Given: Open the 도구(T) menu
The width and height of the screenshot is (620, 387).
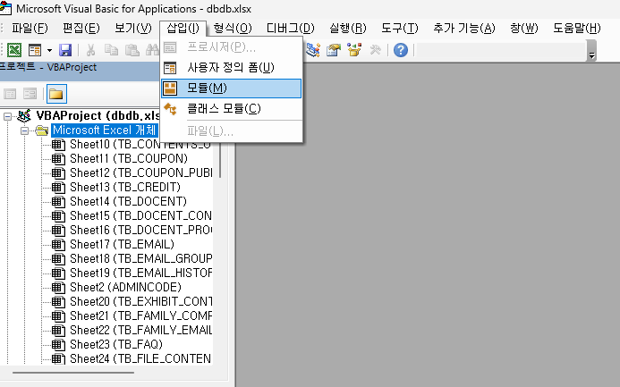Looking at the screenshot, I should pos(400,28).
